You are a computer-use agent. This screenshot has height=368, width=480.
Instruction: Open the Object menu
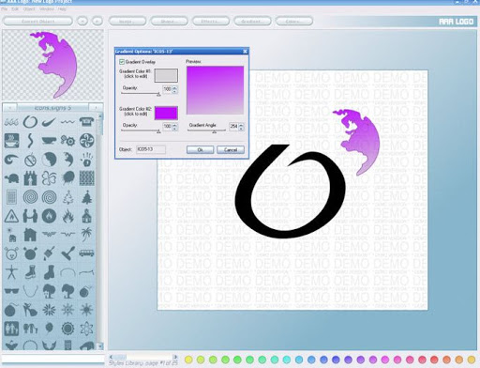29,9
